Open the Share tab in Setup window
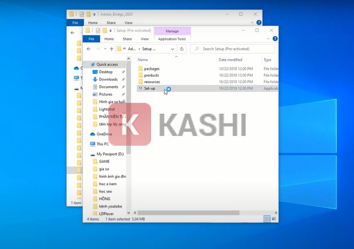Viewport: 354px width, 249px height. click(x=127, y=39)
